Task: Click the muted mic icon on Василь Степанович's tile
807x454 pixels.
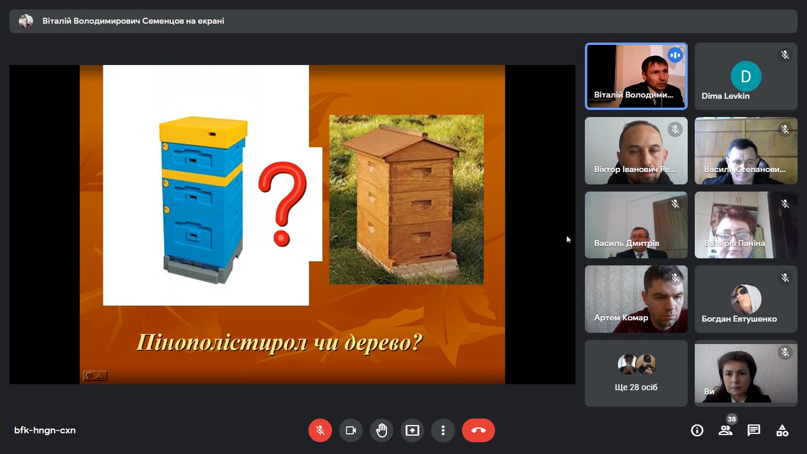Action: (x=785, y=129)
